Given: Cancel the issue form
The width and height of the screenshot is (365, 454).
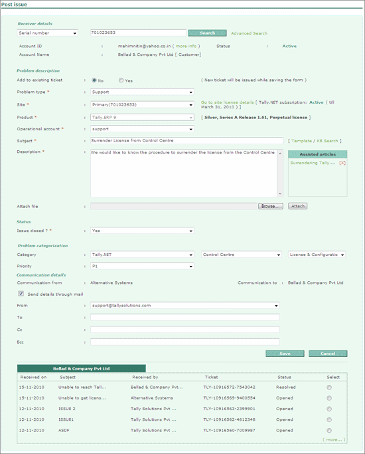Looking at the screenshot, I should [328, 354].
